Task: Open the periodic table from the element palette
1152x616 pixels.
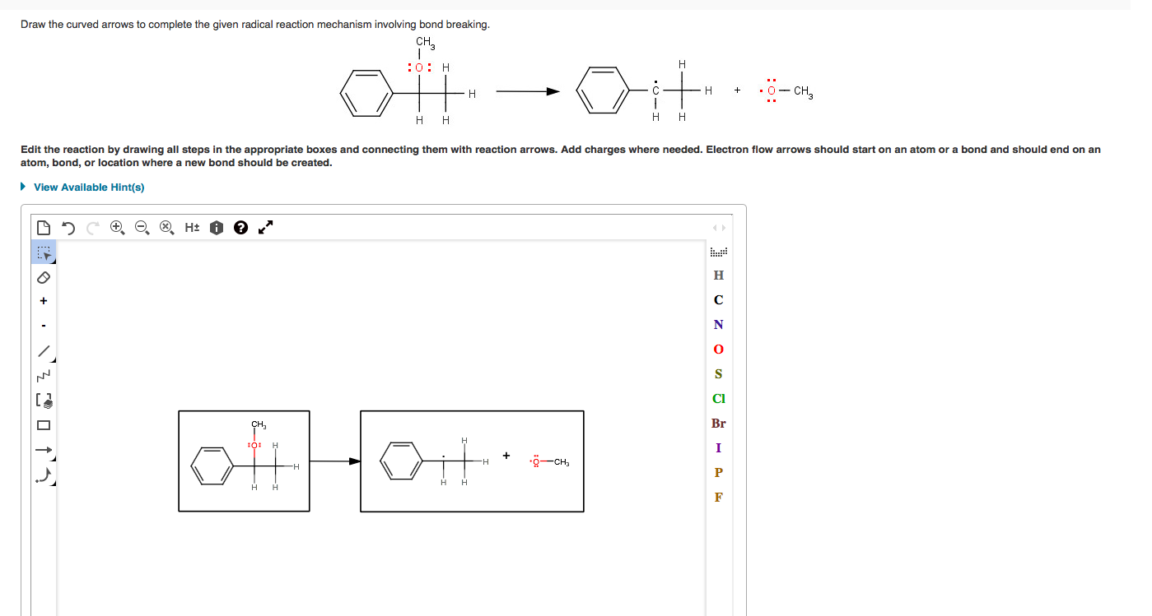Action: [x=717, y=251]
